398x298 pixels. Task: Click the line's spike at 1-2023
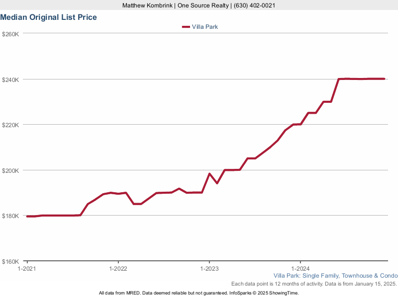pyautogui.click(x=209, y=174)
